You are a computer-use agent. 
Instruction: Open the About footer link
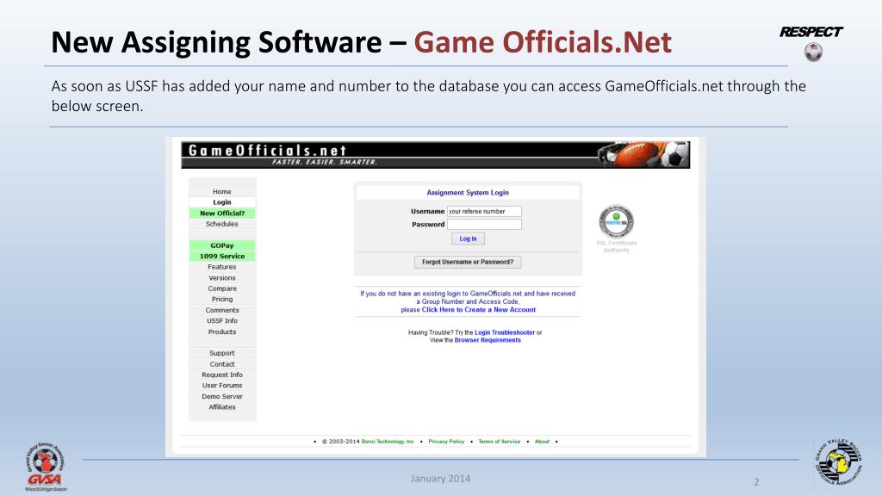pyautogui.click(x=542, y=442)
